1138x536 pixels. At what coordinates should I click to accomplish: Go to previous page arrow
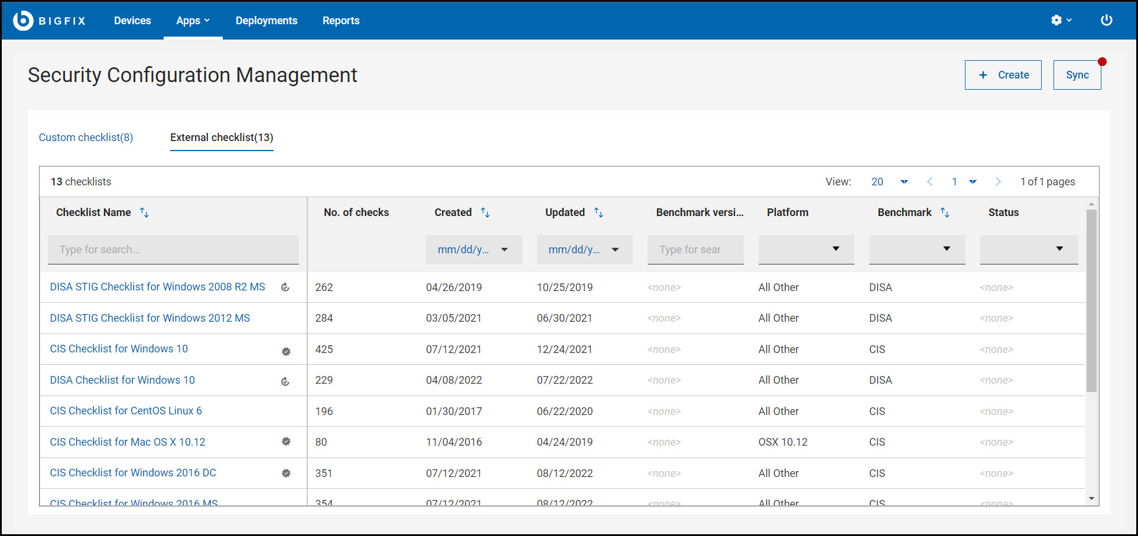(930, 182)
